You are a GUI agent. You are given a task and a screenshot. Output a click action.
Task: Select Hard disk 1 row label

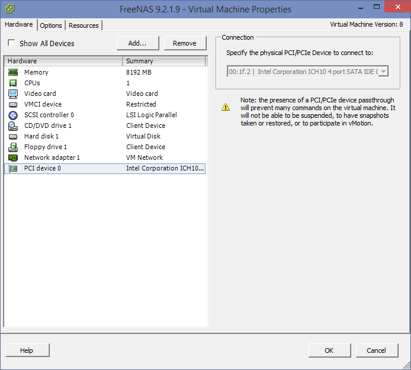pyautogui.click(x=41, y=136)
